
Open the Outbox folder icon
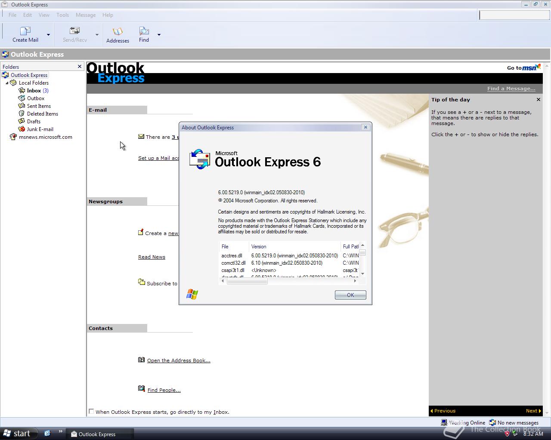point(22,98)
